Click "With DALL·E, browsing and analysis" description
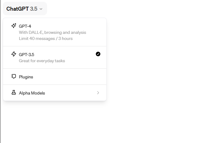This screenshot has width=209, height=143. pos(52,32)
